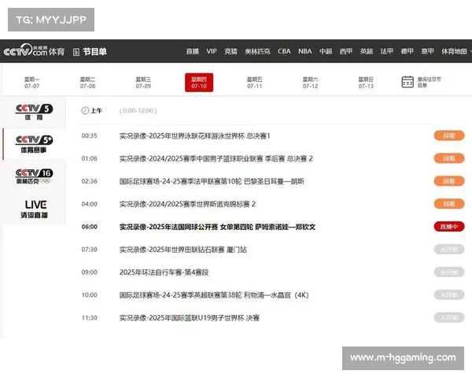Click the 节目单 schedule icon
The image size is (472, 378).
coord(76,52)
